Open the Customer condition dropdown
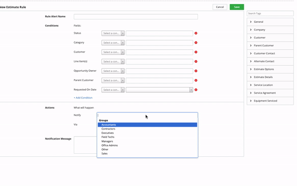The height and width of the screenshot is (186, 297). pyautogui.click(x=113, y=52)
